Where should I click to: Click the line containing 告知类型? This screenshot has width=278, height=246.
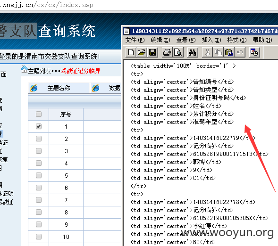pos(182,90)
